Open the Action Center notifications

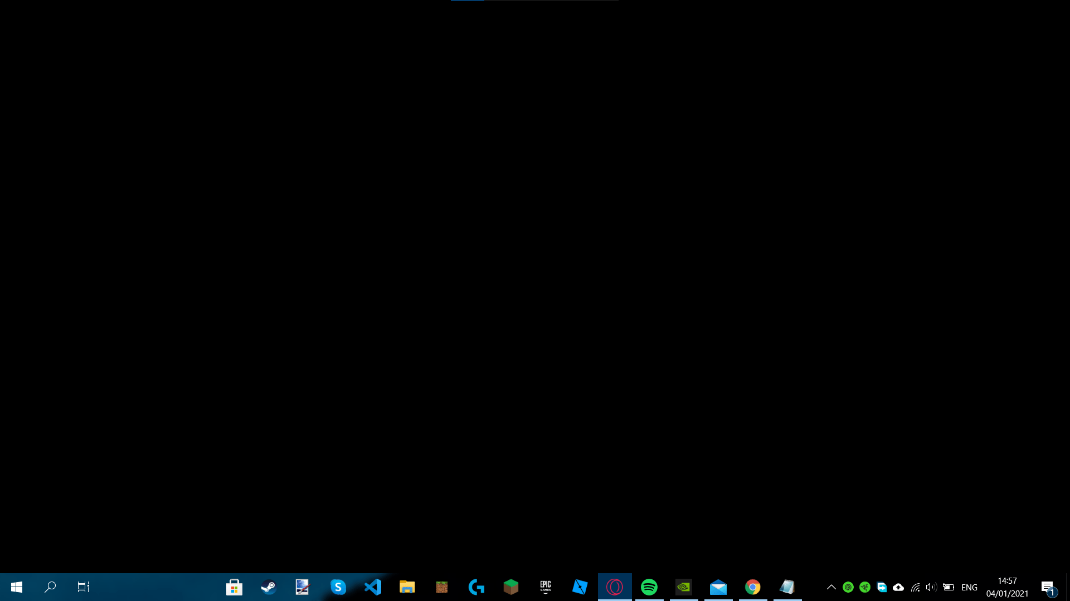pyautogui.click(x=1048, y=587)
